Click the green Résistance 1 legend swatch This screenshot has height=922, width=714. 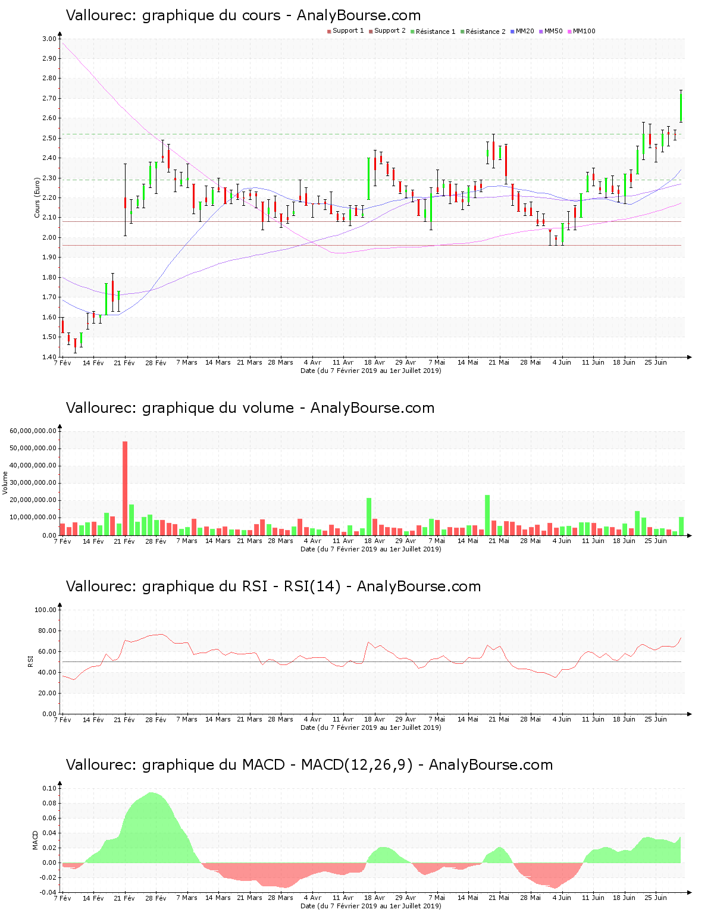click(x=412, y=32)
